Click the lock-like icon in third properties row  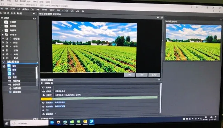point(44,95)
